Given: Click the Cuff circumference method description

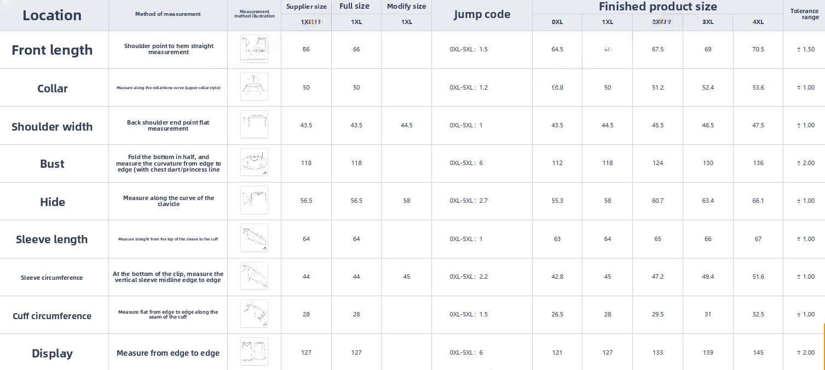Looking at the screenshot, I should coord(168,314).
